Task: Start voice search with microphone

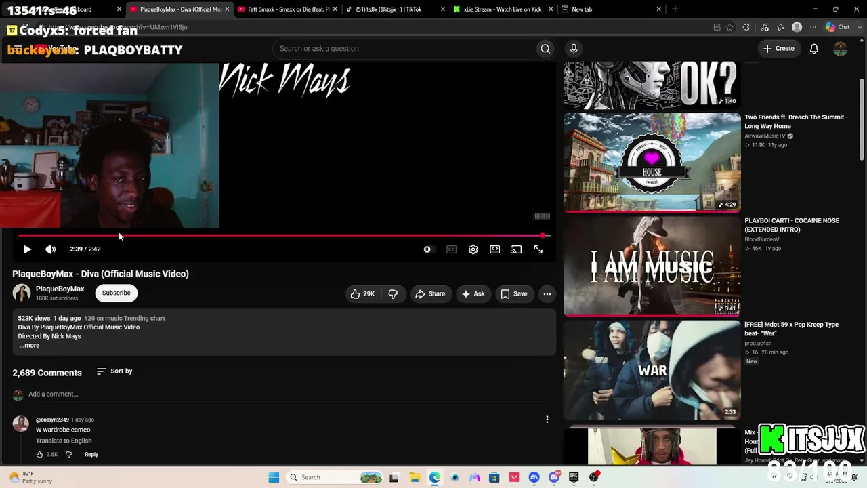Action: (574, 49)
